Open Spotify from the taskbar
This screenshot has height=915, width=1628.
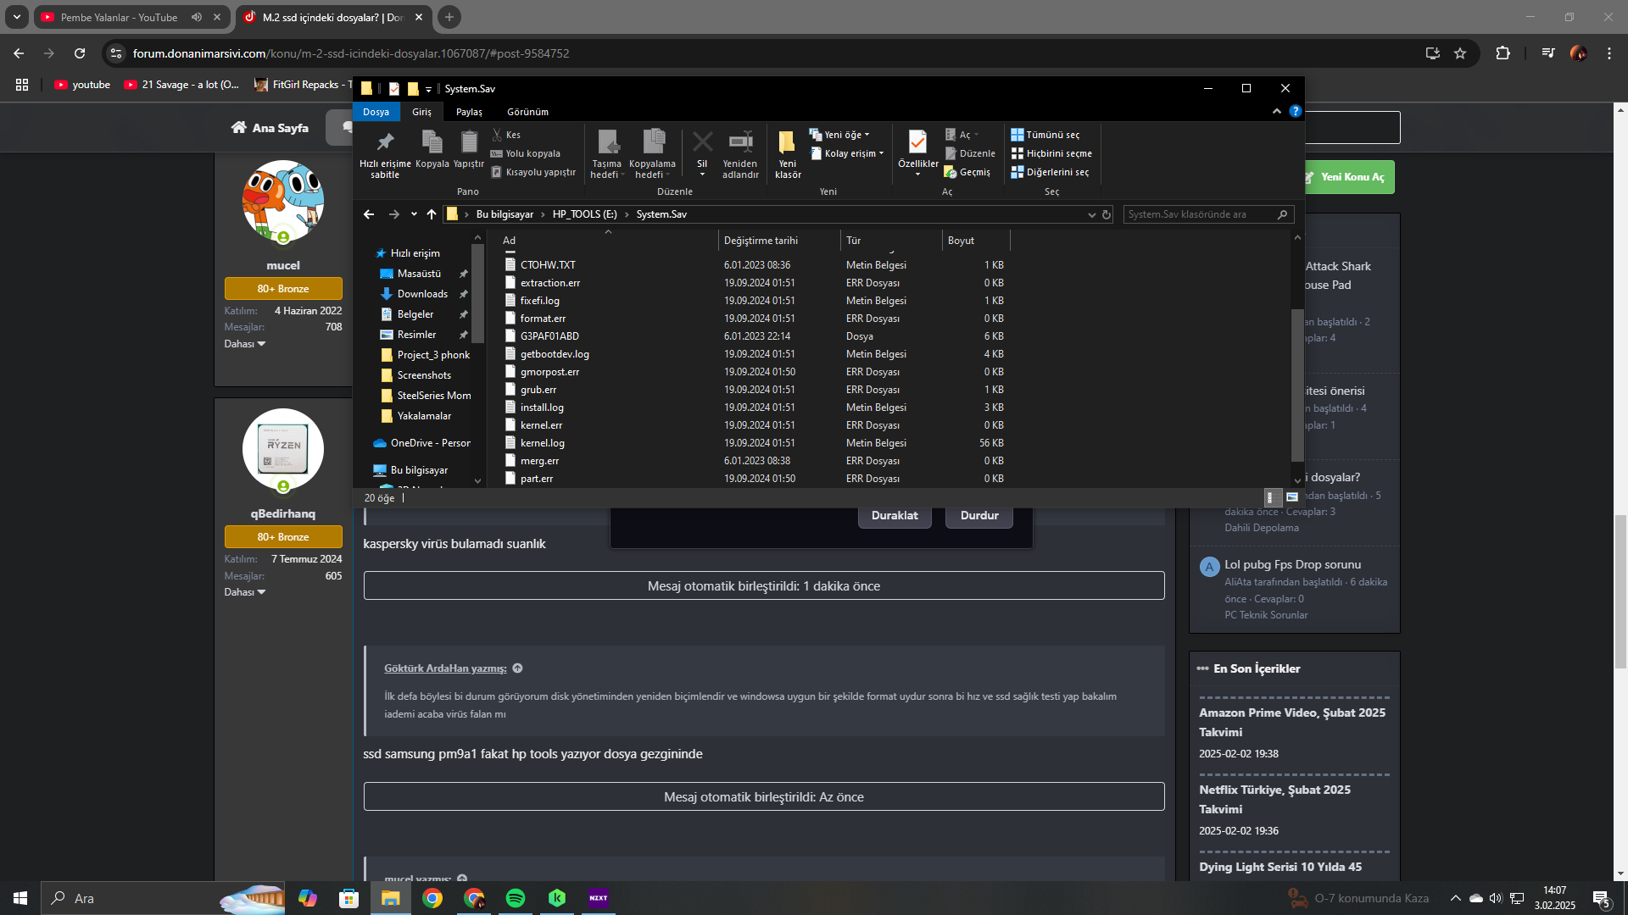[x=516, y=898]
